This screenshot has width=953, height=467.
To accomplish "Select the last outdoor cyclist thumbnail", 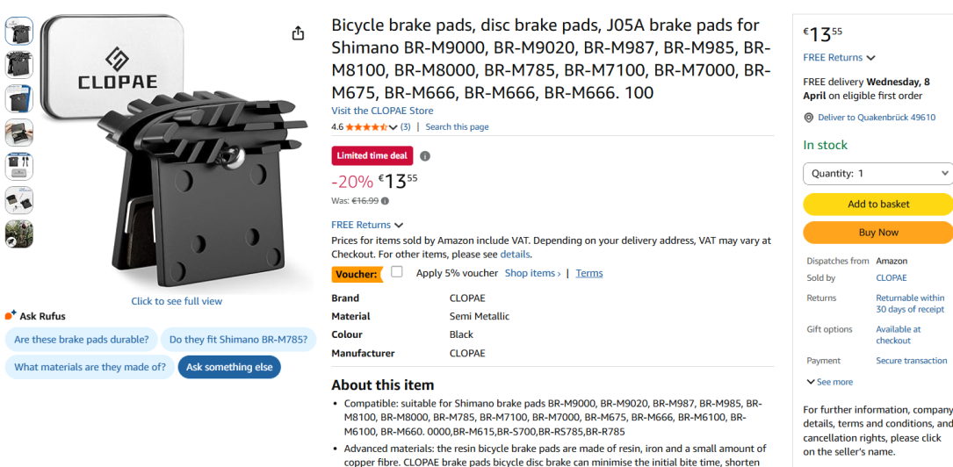I will coord(19,234).
